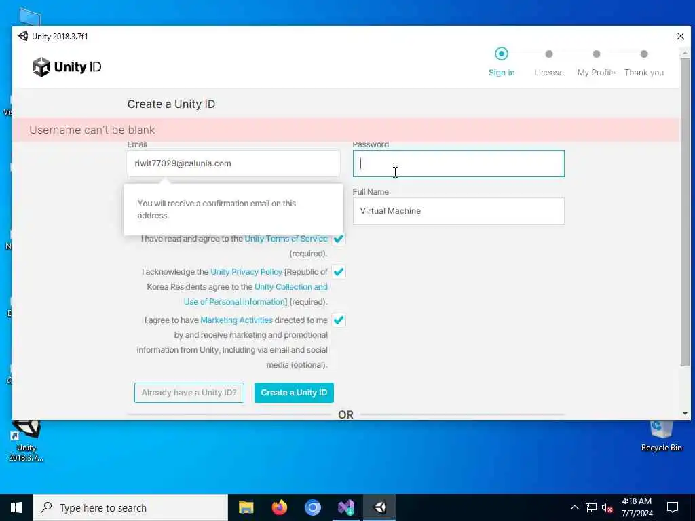Open the Recycle Bin desktop icon
Image resolution: width=695 pixels, height=521 pixels.
(661, 436)
